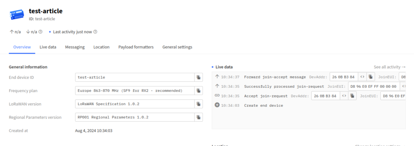
Task: Click the General information heading
Action: tap(28, 67)
